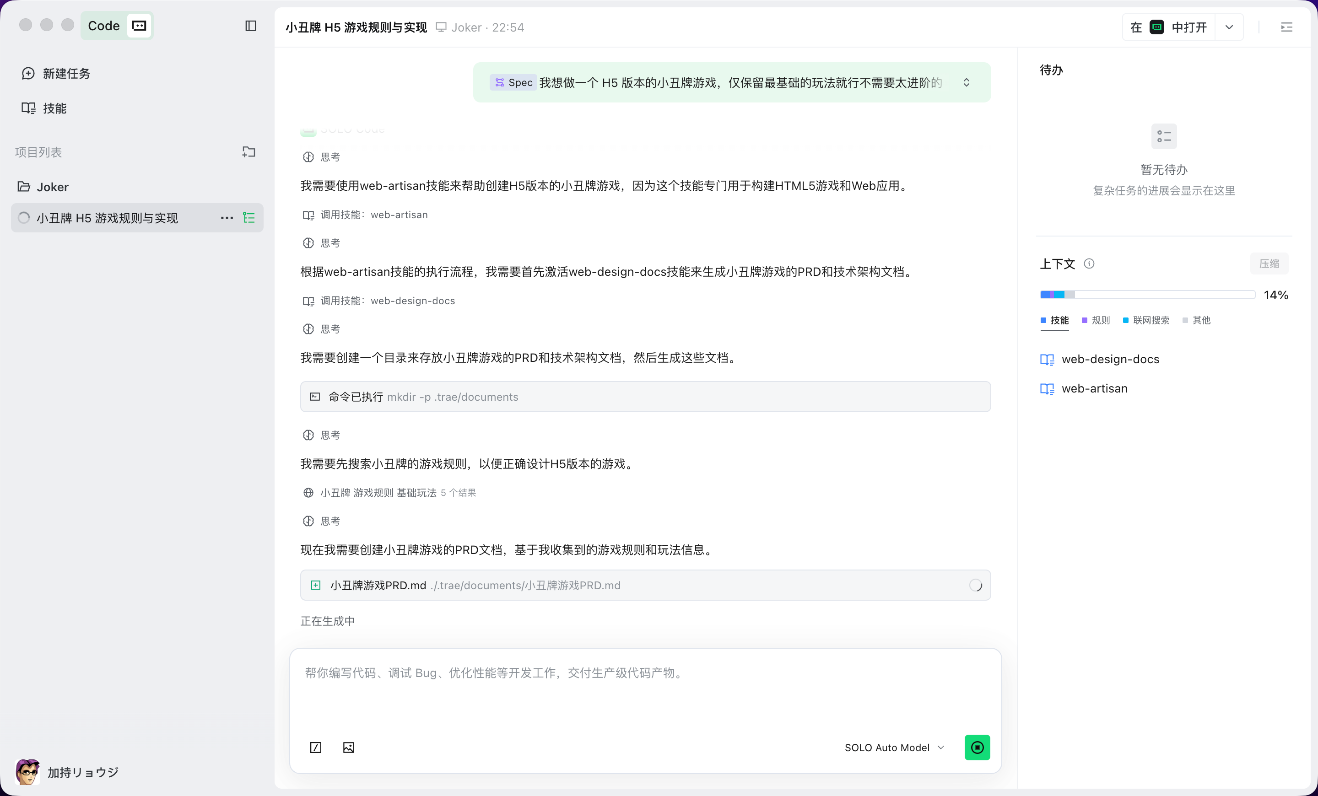Click the context usage progress bar

click(1147, 295)
